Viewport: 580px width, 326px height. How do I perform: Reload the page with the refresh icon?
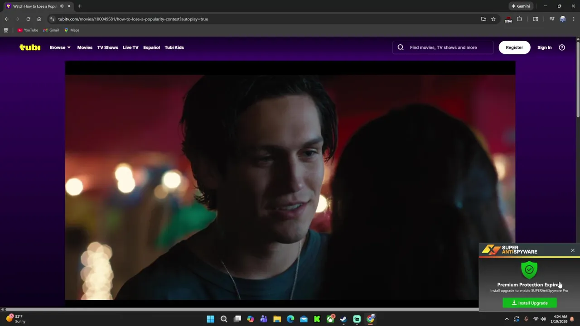[x=28, y=19]
